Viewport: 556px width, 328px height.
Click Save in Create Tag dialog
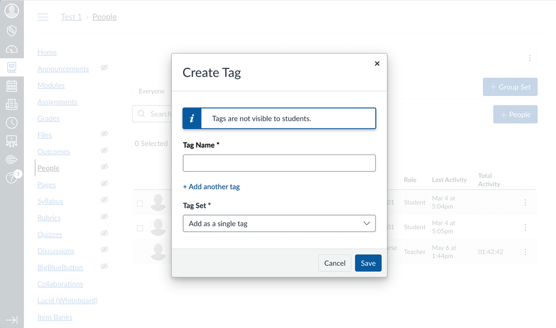pos(368,263)
